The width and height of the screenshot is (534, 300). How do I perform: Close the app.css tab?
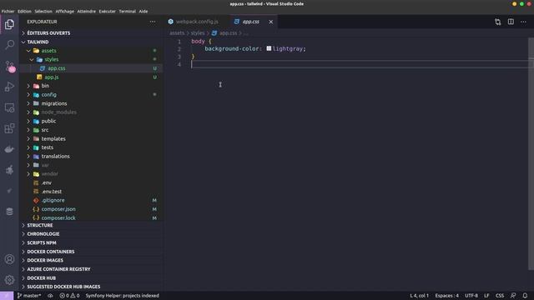[270, 22]
